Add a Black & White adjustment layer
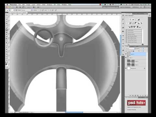 pos(136,23)
